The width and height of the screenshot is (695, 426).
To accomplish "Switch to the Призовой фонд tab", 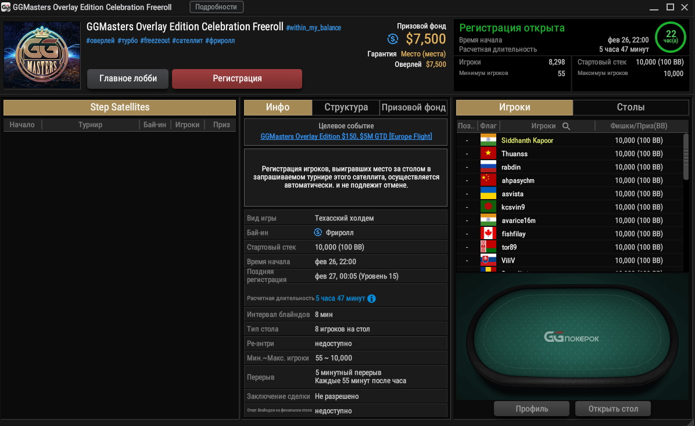I will (414, 107).
